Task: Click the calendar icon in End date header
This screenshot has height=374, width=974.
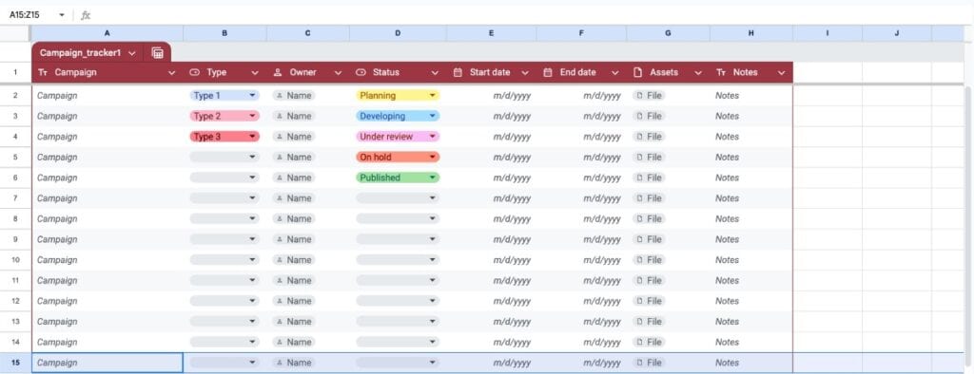Action: (548, 72)
